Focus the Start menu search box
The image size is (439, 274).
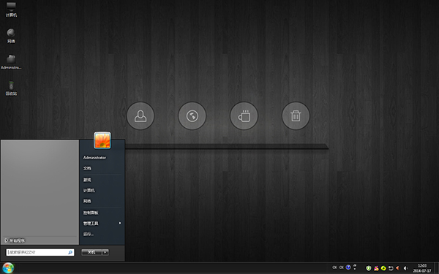pos(40,253)
